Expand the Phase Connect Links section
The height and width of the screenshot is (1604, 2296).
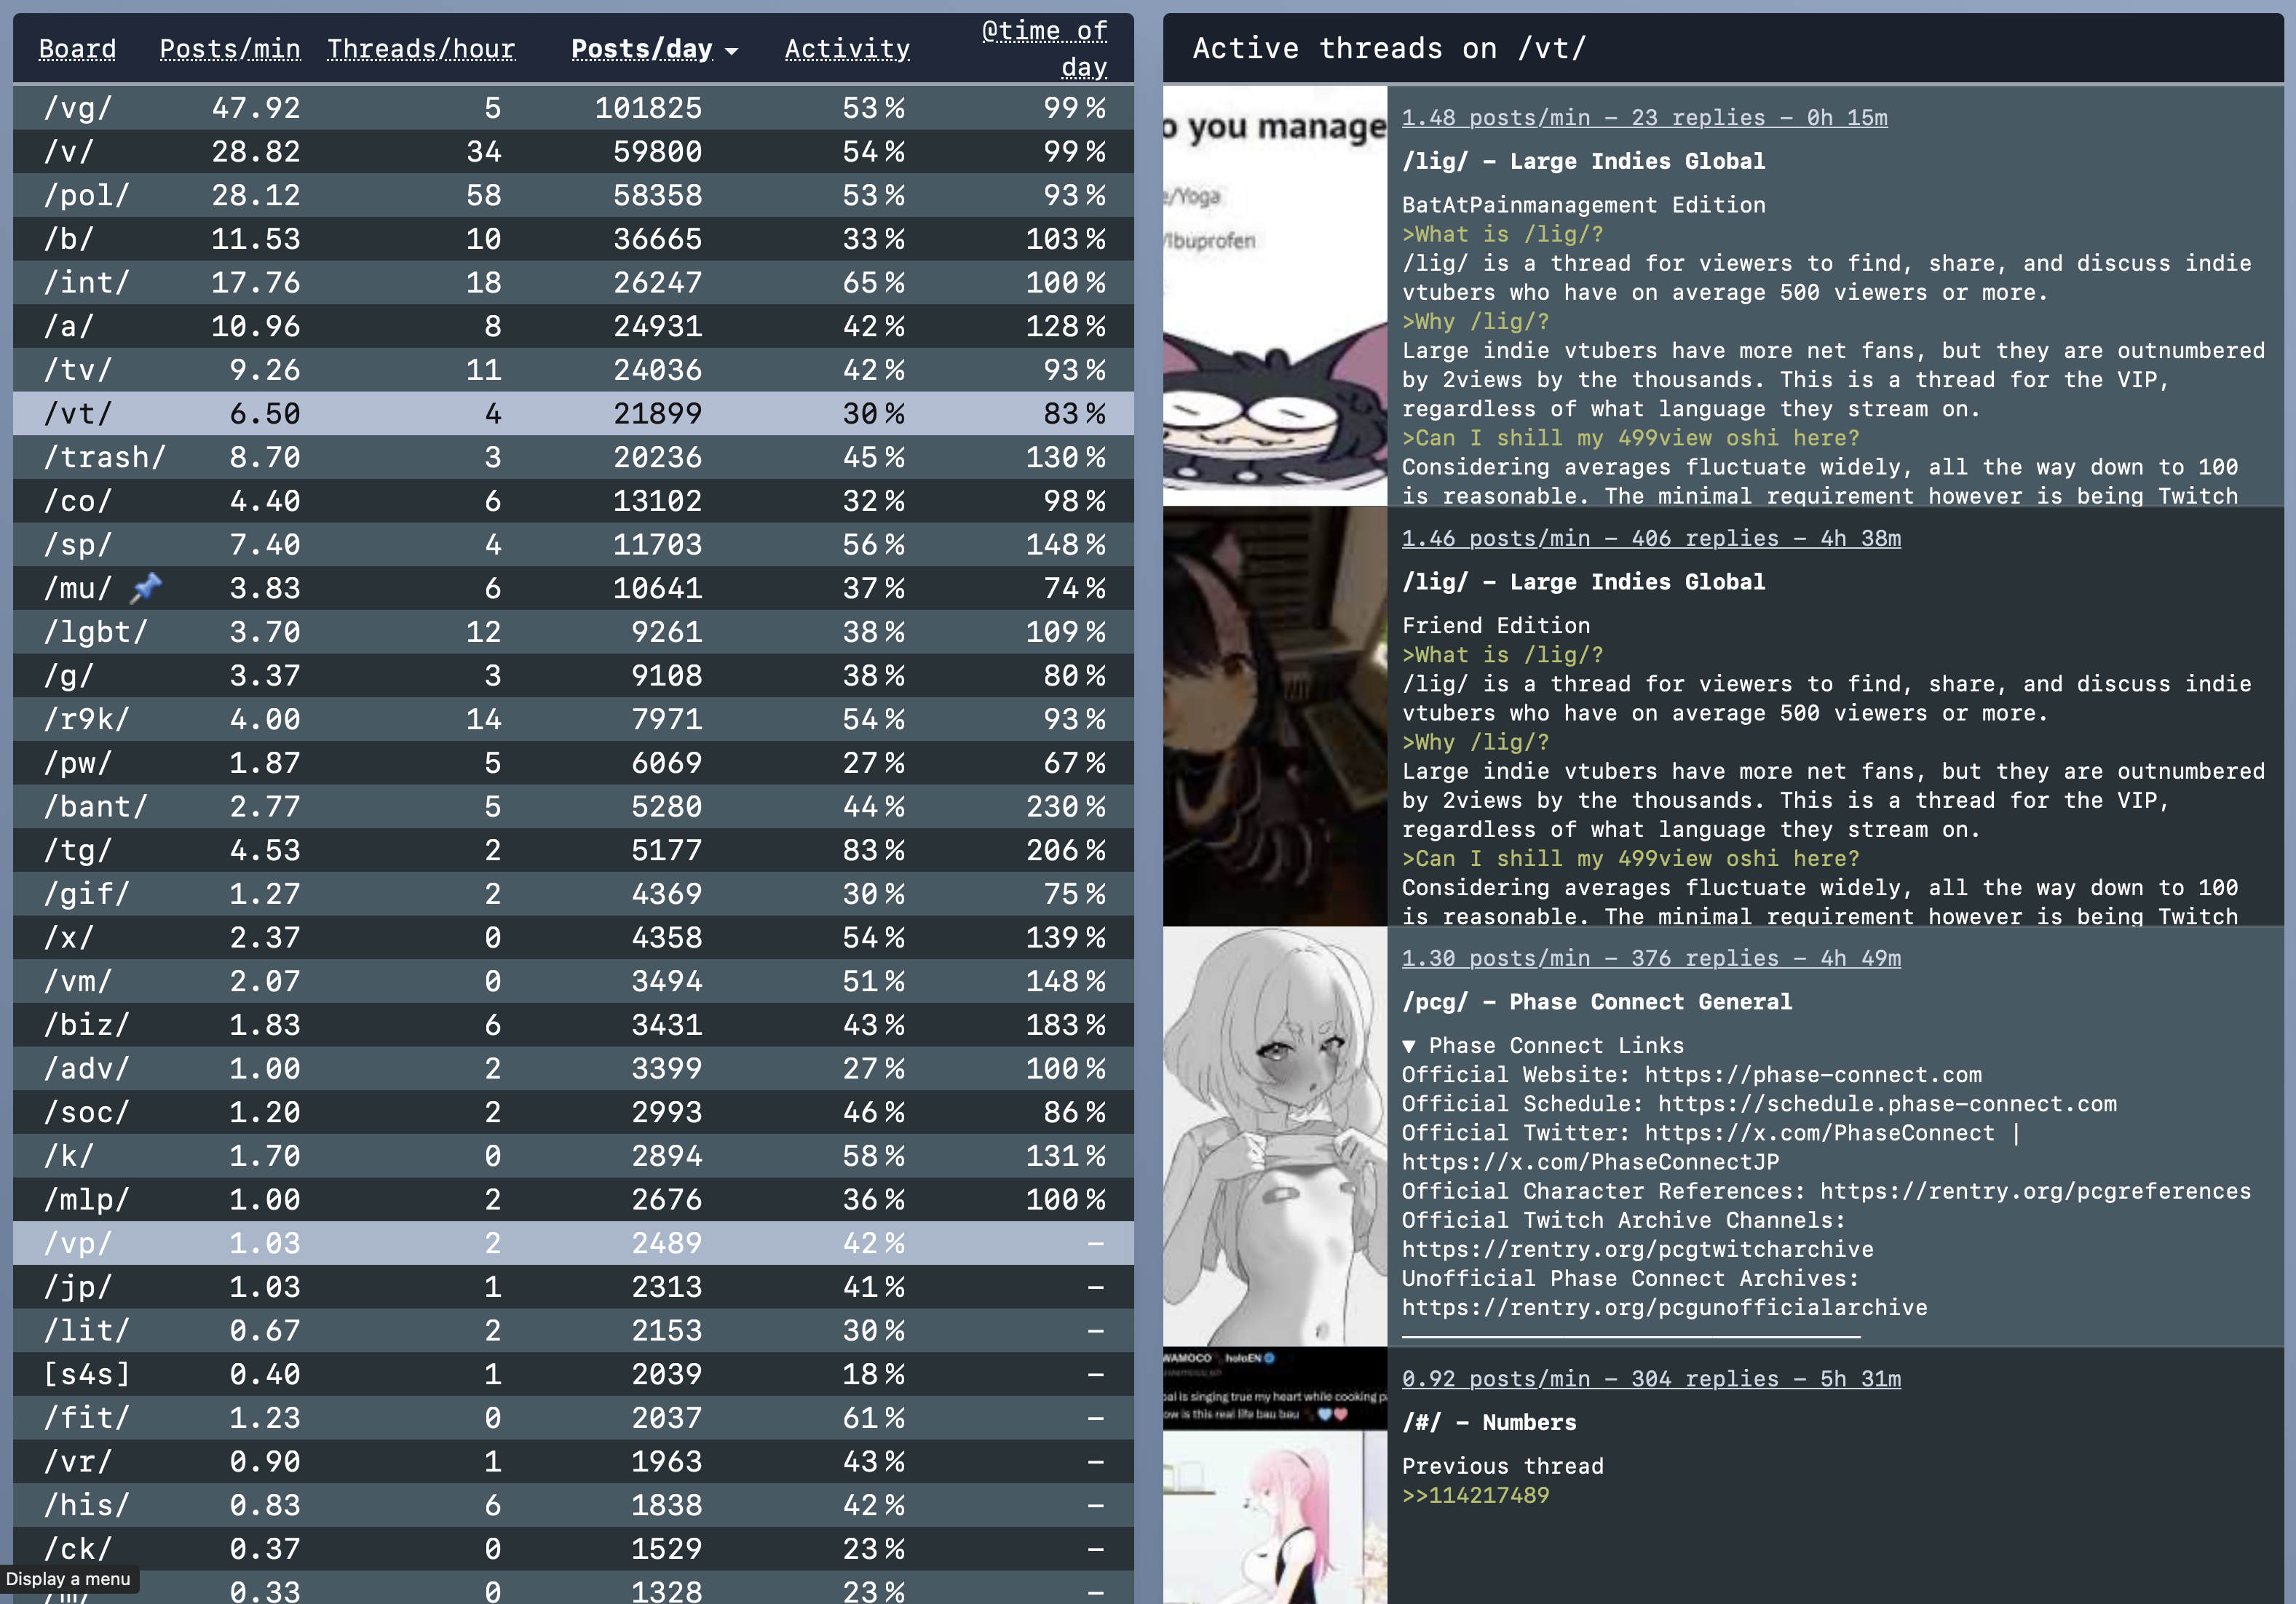pos(1409,1046)
